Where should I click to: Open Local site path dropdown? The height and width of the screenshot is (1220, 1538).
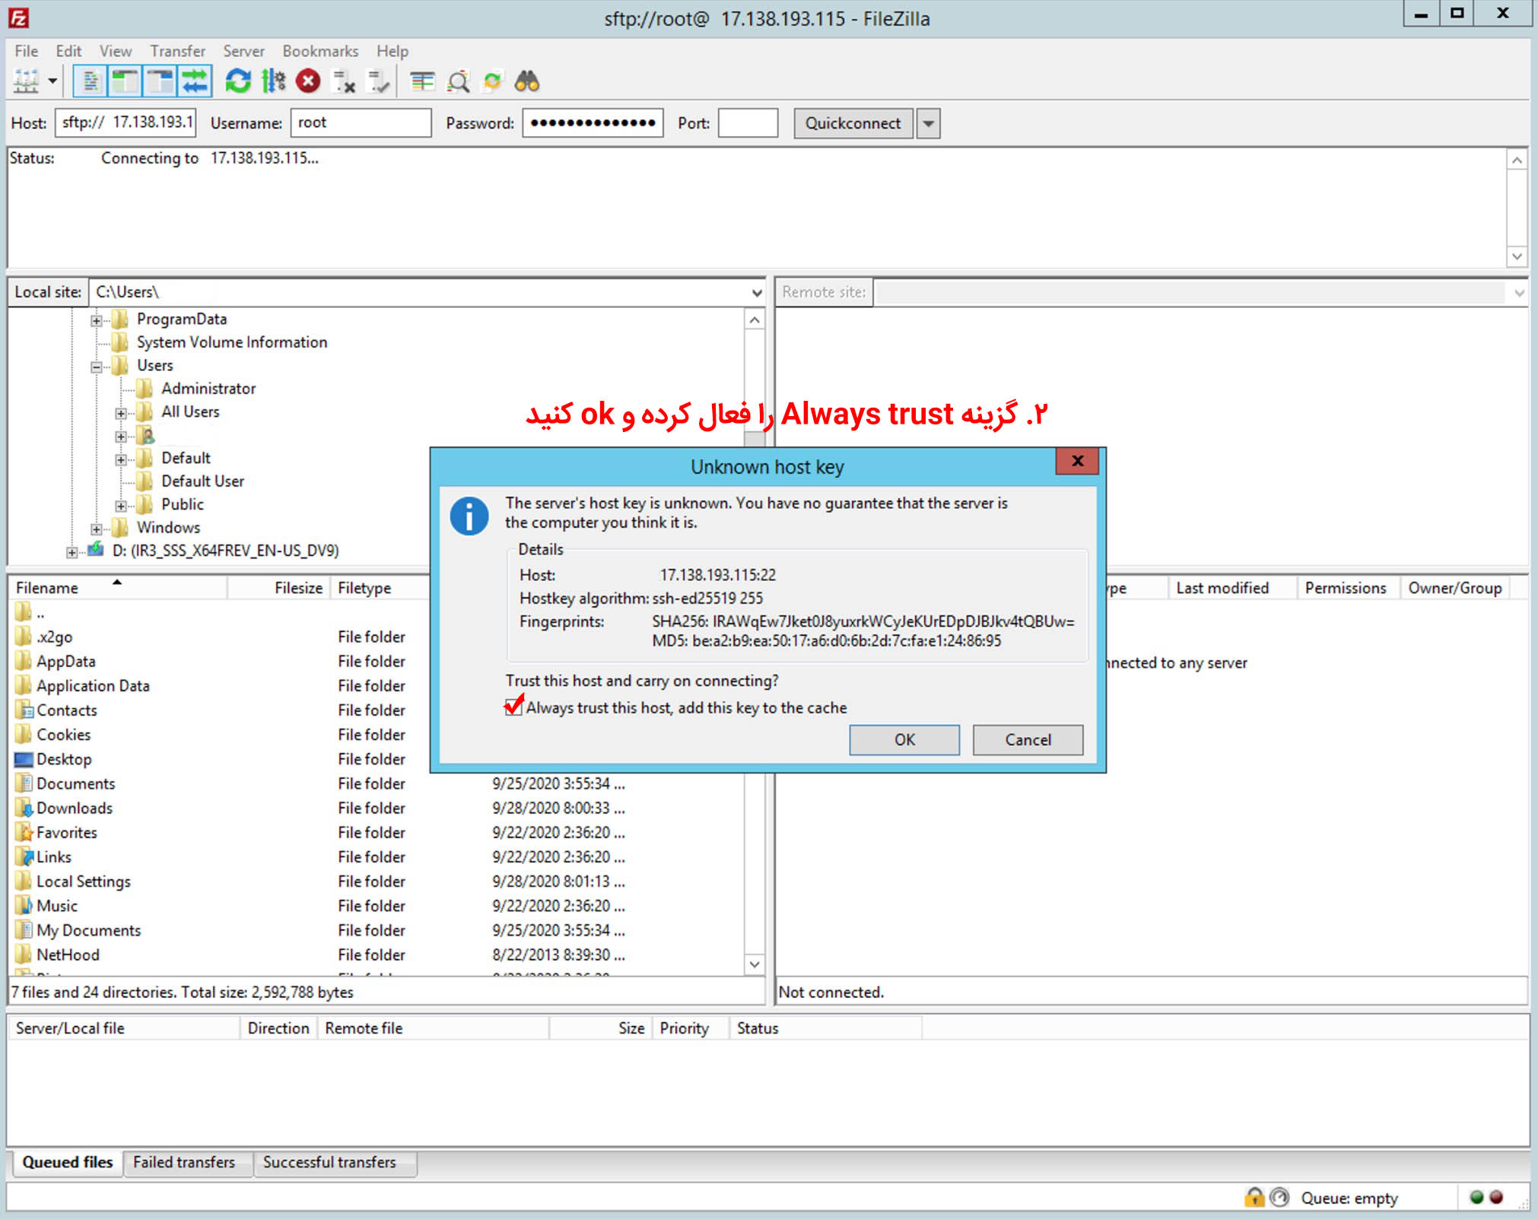click(x=756, y=292)
